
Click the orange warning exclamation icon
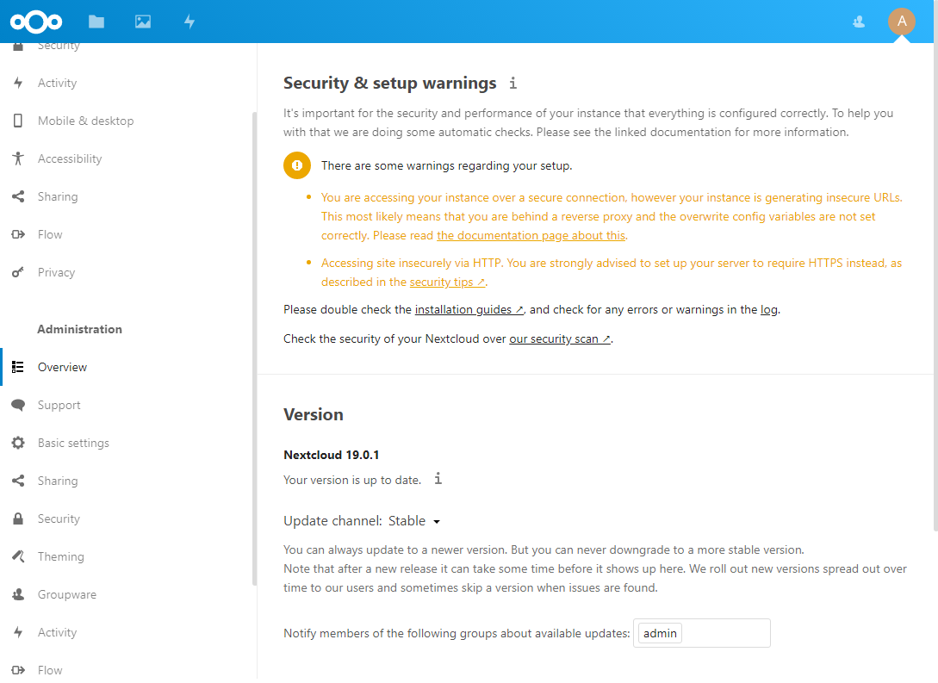pyautogui.click(x=296, y=165)
